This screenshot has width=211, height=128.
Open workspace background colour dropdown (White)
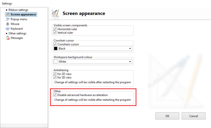[x=93, y=62]
